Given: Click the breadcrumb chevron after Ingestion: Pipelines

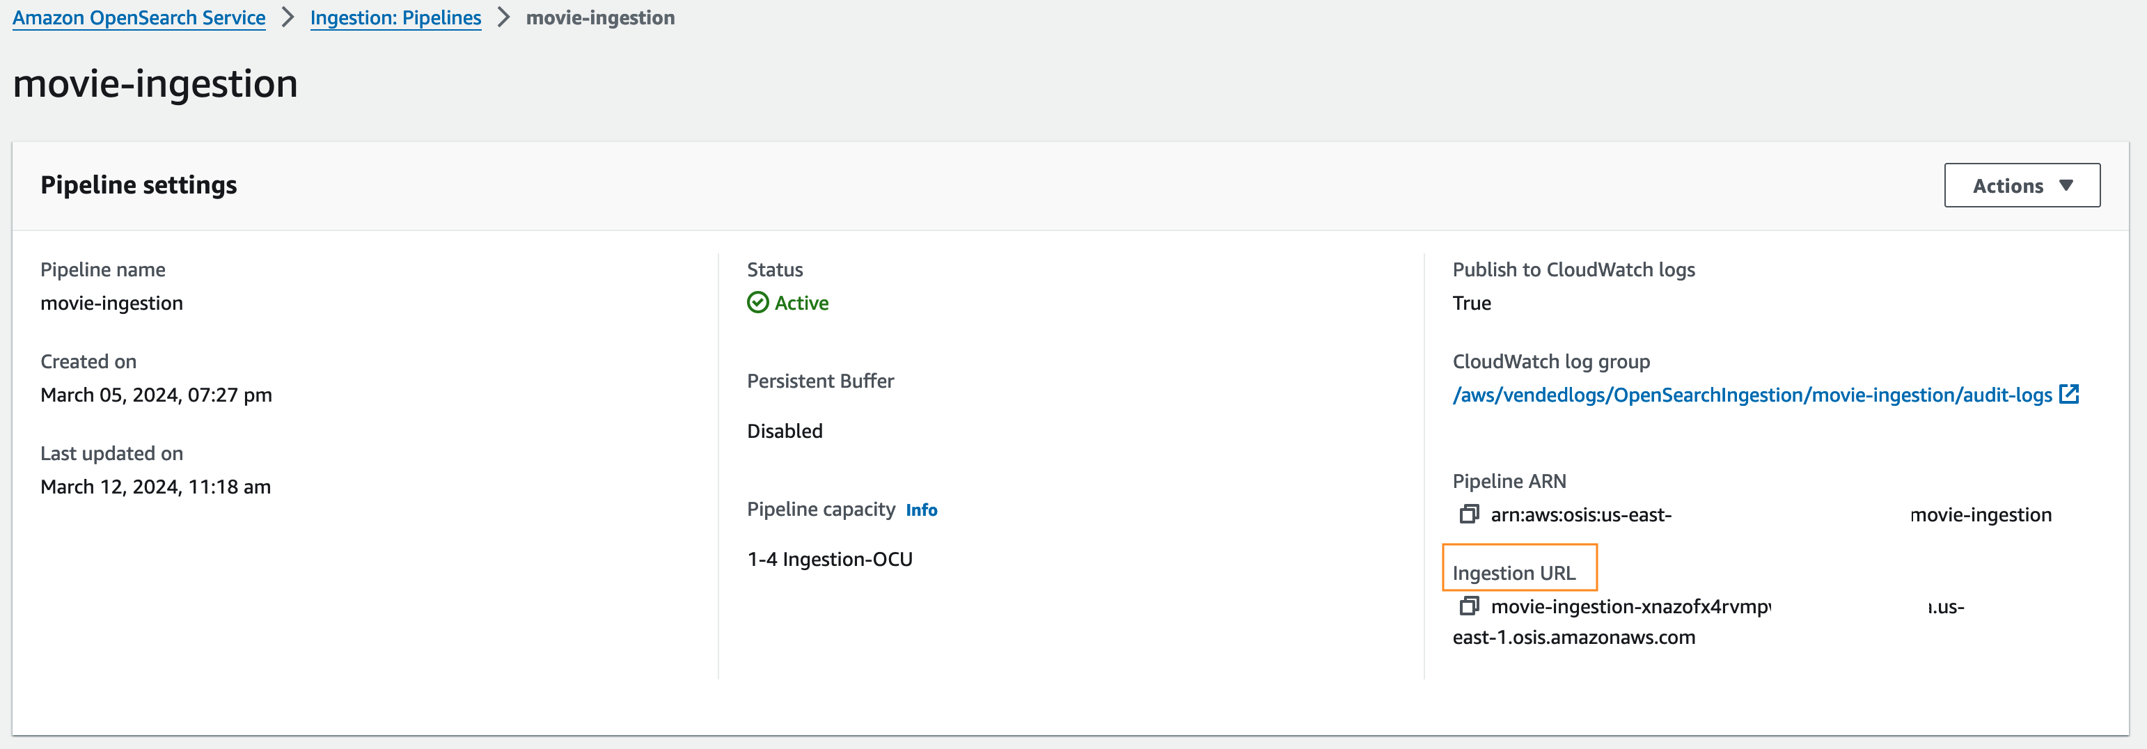Looking at the screenshot, I should point(503,17).
